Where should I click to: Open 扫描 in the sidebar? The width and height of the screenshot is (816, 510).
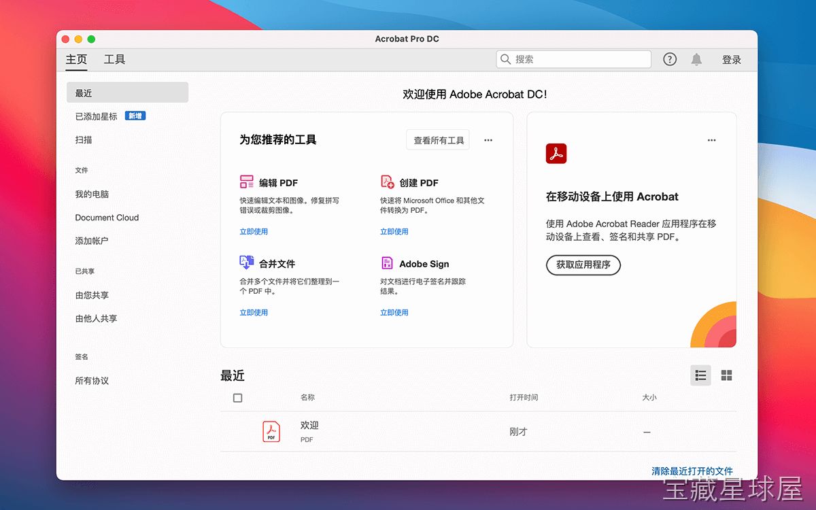[x=84, y=139]
